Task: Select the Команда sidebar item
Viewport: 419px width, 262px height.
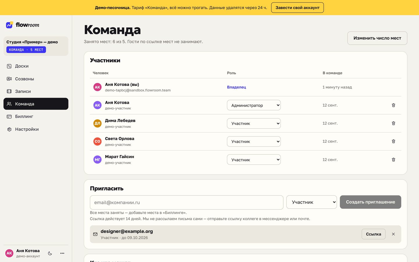Action: click(36, 104)
